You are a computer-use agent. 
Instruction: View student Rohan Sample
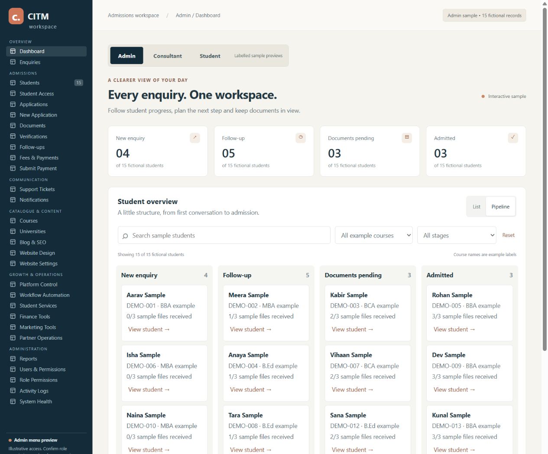[454, 329]
